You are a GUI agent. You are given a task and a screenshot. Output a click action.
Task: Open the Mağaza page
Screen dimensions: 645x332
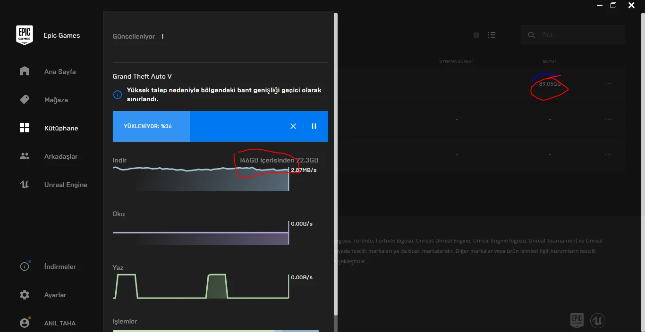click(56, 100)
